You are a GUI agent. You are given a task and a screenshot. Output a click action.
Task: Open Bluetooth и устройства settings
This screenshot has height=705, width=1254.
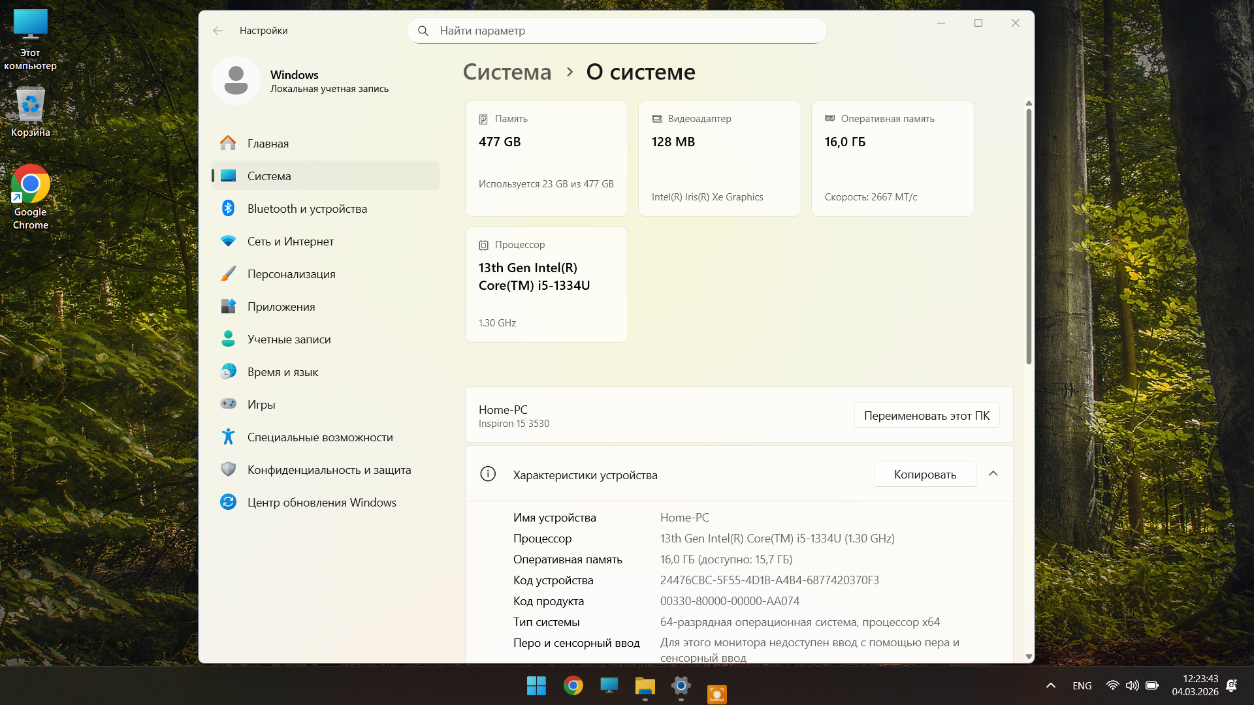[x=307, y=209]
